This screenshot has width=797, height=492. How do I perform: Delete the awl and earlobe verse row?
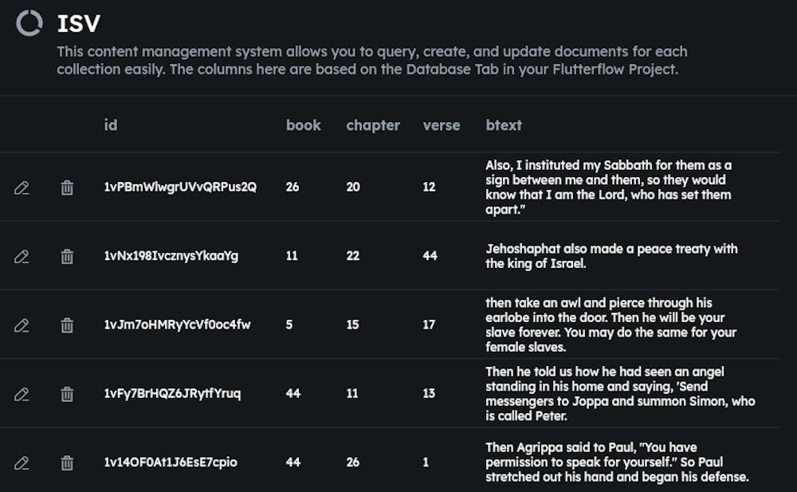click(x=68, y=325)
